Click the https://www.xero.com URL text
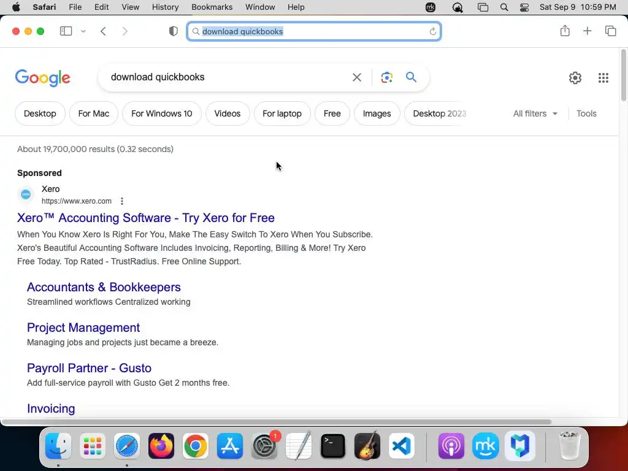The height and width of the screenshot is (471, 628). (77, 201)
